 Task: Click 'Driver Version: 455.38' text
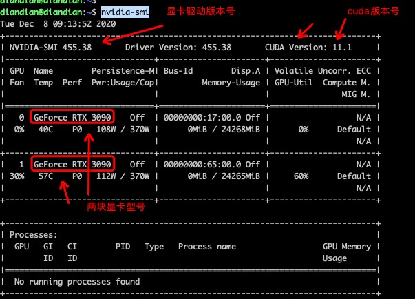pyautogui.click(x=178, y=48)
